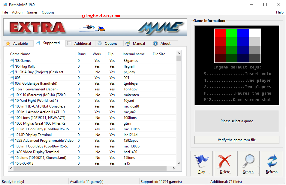Viewport: 286px width, 185px height.
Task: Click the MAME icon next to '88 Games
Action: pyautogui.click(x=12, y=60)
